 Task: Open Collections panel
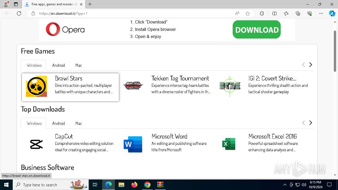[298, 13]
